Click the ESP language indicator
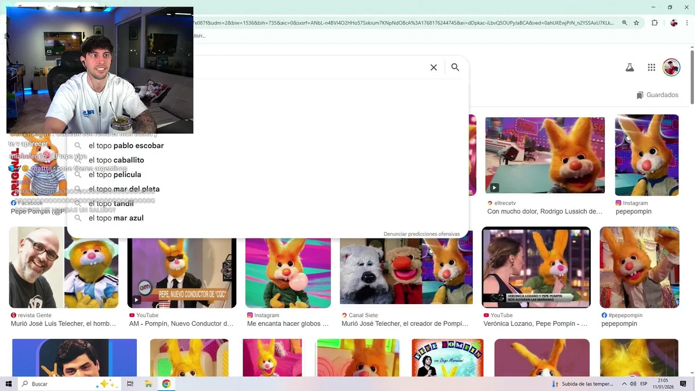This screenshot has width=695, height=391. coord(643,384)
